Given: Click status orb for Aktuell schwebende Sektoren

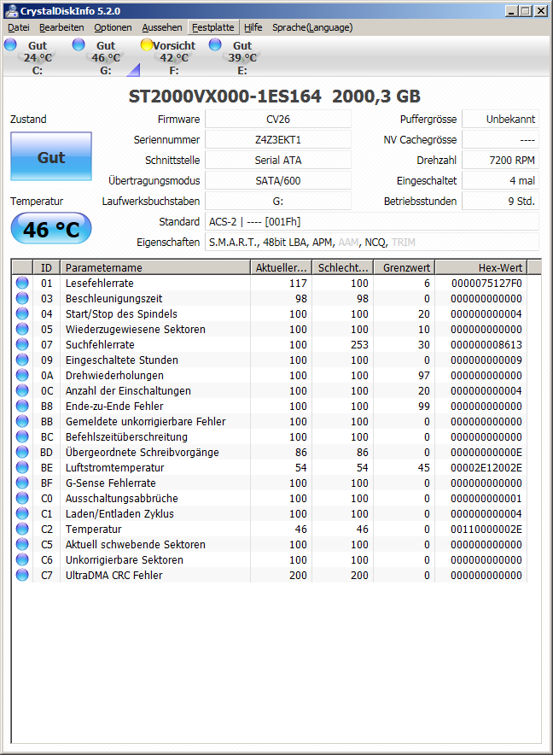Looking at the screenshot, I should click(x=22, y=545).
